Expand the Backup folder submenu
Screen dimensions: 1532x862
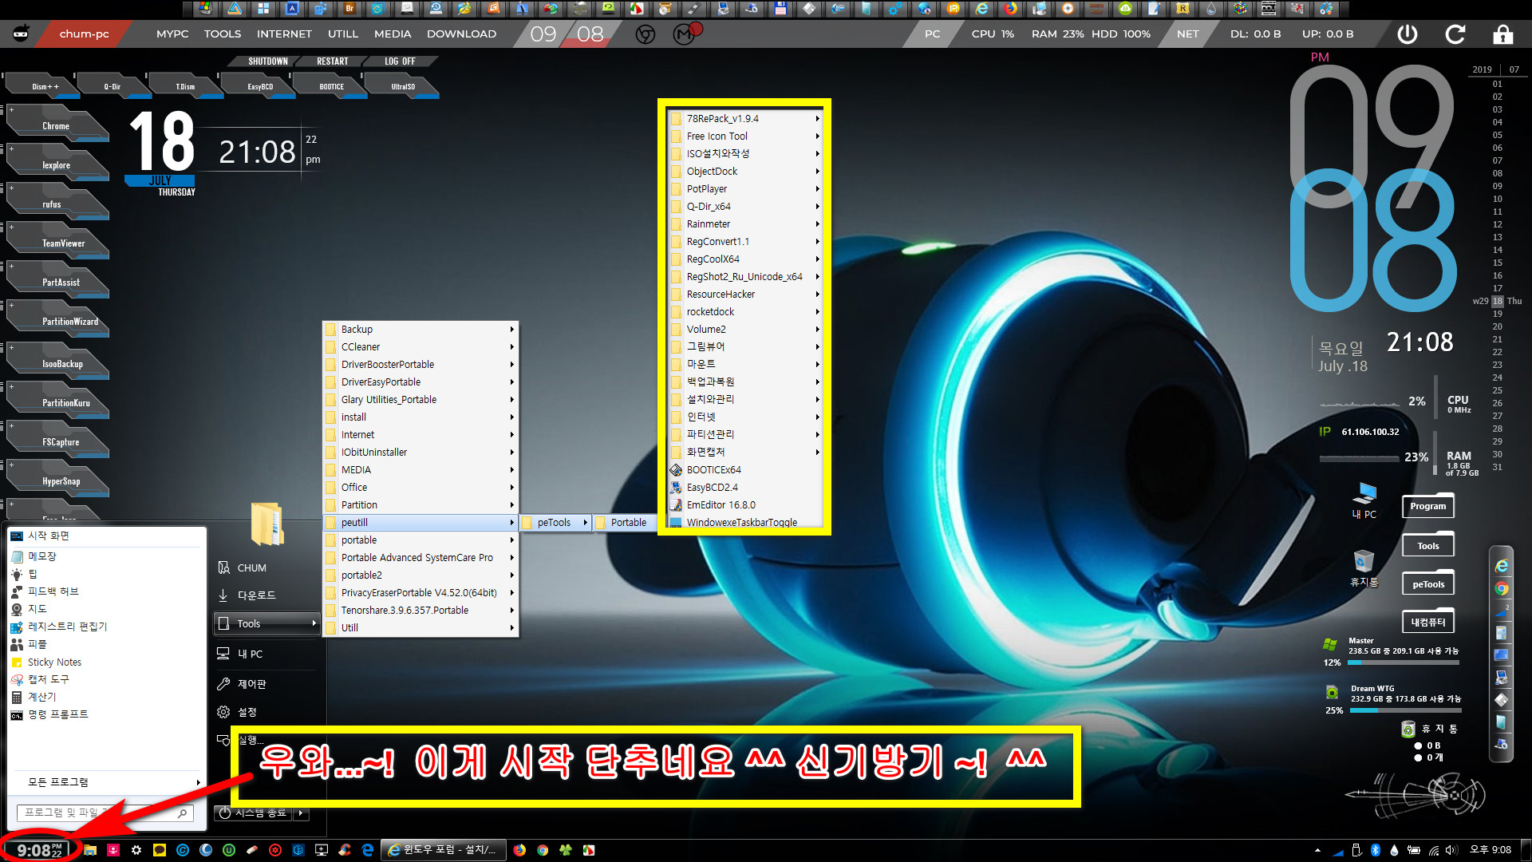(421, 330)
